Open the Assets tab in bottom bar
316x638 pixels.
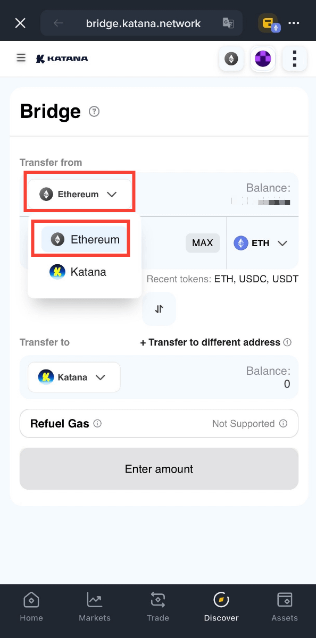[285, 607]
